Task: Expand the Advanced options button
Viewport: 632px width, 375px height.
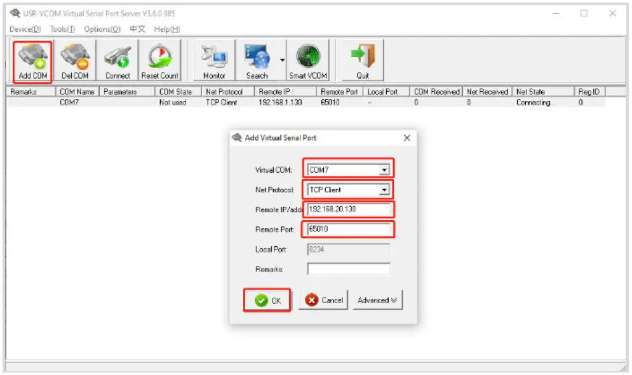Action: pyautogui.click(x=378, y=301)
